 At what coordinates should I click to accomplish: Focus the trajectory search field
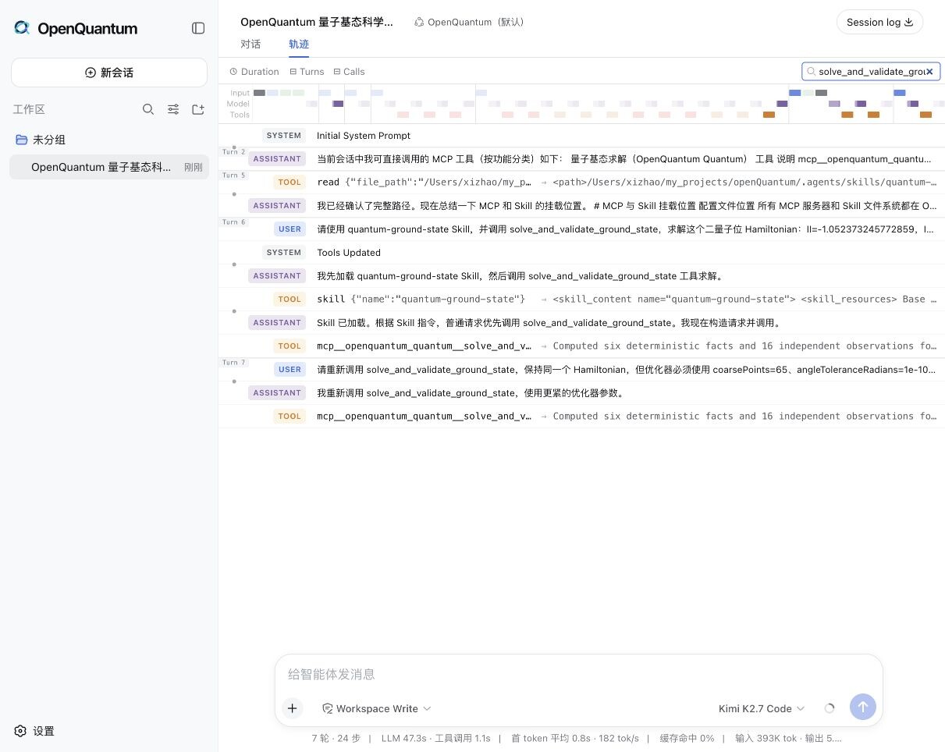click(871, 72)
